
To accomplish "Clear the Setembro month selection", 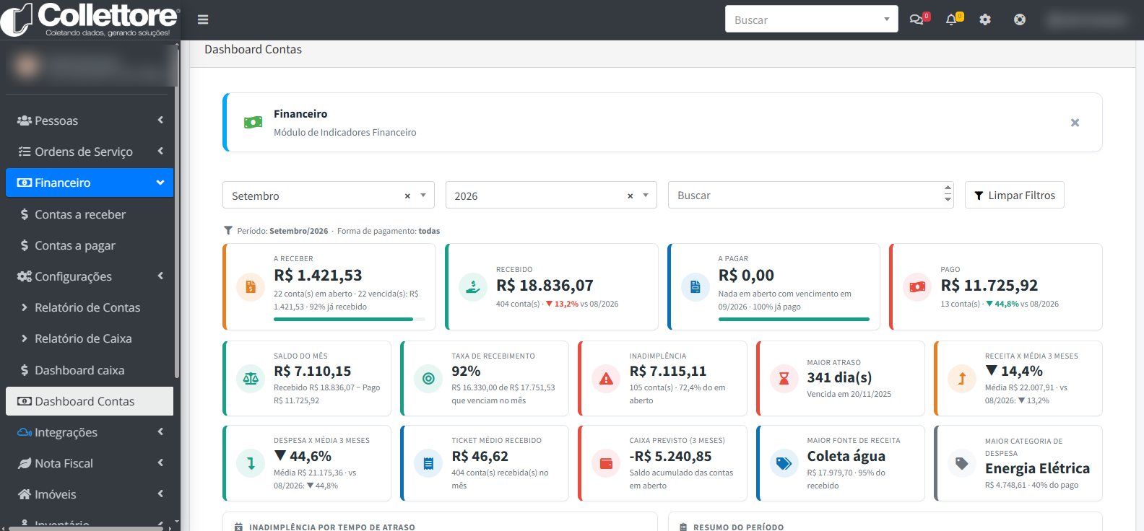I will [407, 196].
